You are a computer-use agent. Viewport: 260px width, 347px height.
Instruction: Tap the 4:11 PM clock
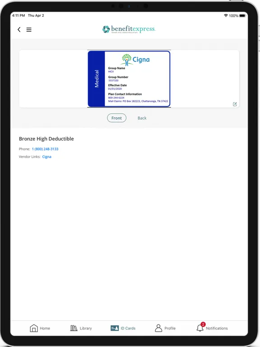coord(19,15)
